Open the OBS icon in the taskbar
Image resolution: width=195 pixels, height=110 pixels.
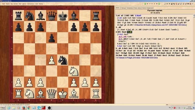tap(49, 108)
